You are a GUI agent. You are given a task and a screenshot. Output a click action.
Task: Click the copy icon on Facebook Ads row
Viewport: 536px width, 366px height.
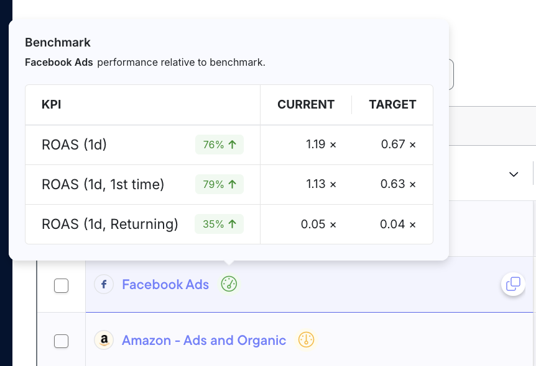(513, 283)
